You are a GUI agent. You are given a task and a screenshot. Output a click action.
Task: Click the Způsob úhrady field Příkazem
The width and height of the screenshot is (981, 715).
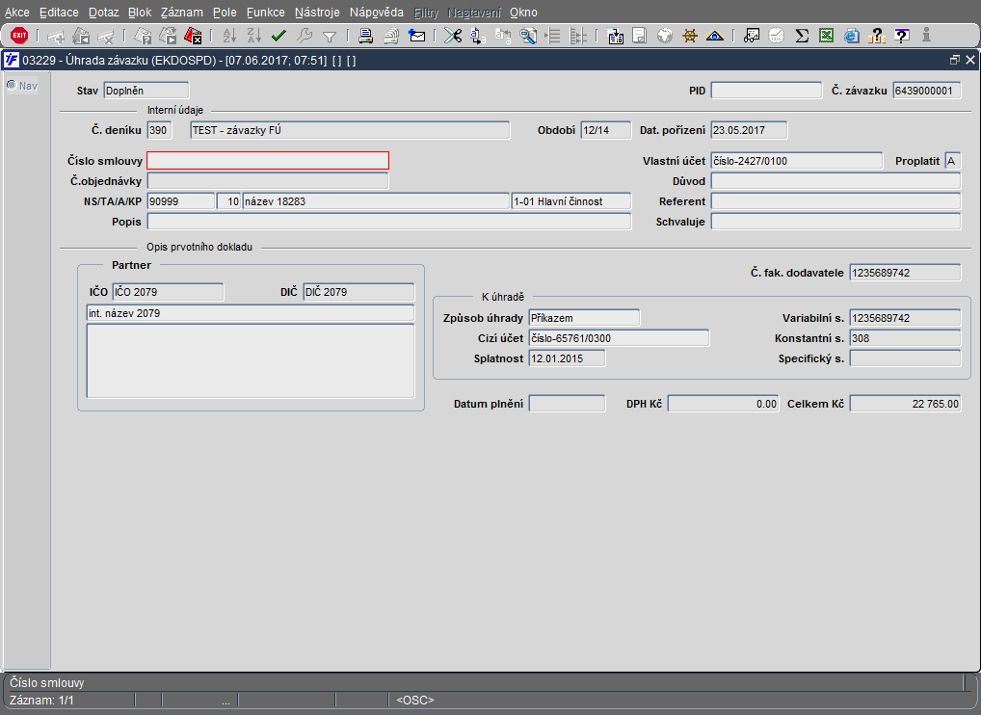click(x=584, y=318)
